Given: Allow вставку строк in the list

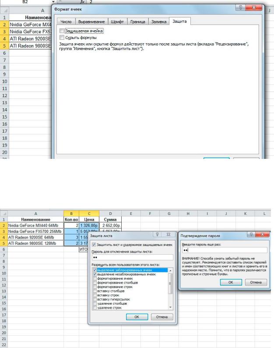Looking at the screenshot, I should click(95, 295).
